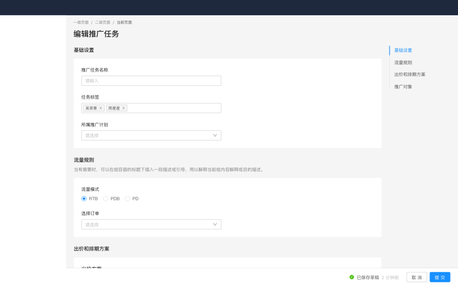Go to 一级页面 breadcrumb
The image size is (458, 286).
point(81,23)
